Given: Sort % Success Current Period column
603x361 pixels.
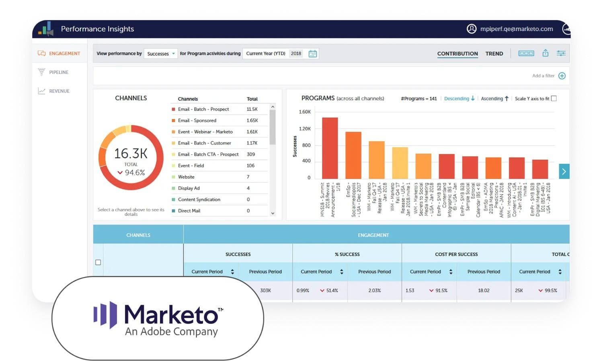Looking at the screenshot, I should [x=342, y=272].
